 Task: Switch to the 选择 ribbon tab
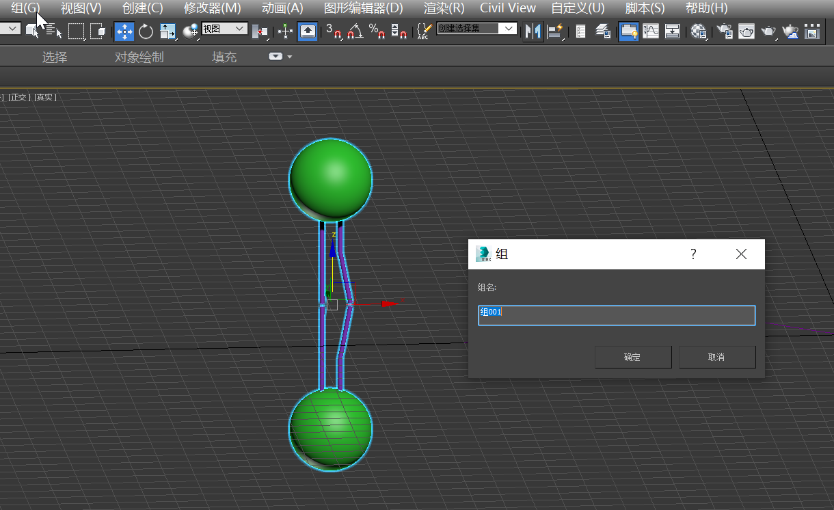[x=55, y=57]
